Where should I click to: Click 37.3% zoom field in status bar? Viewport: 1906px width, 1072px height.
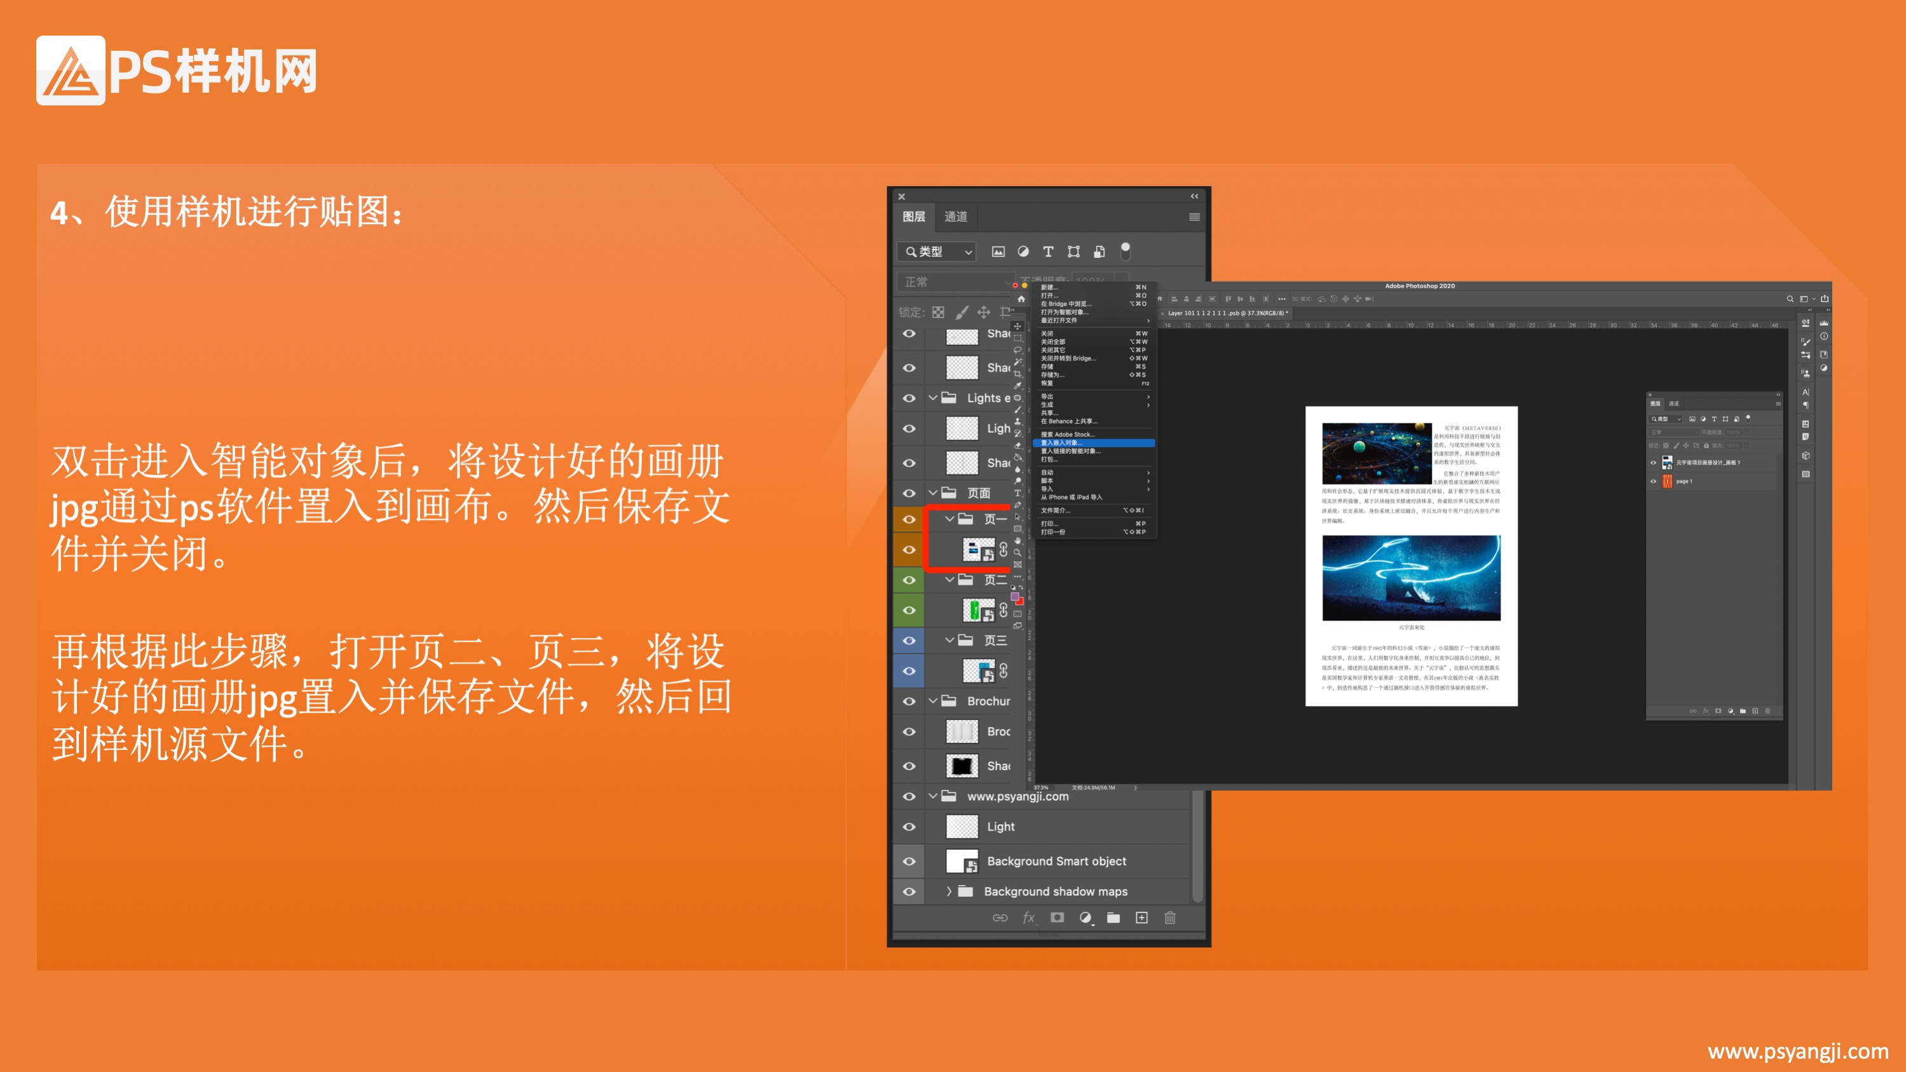click(1041, 787)
